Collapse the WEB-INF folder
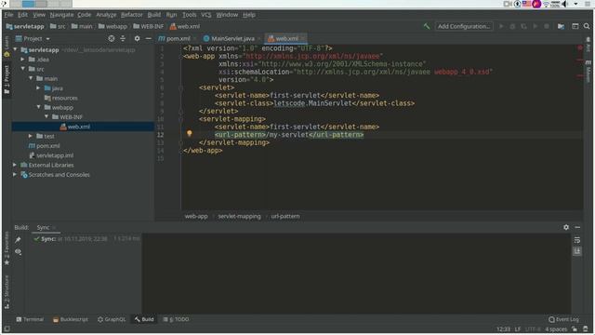The image size is (595, 335). 46,116
